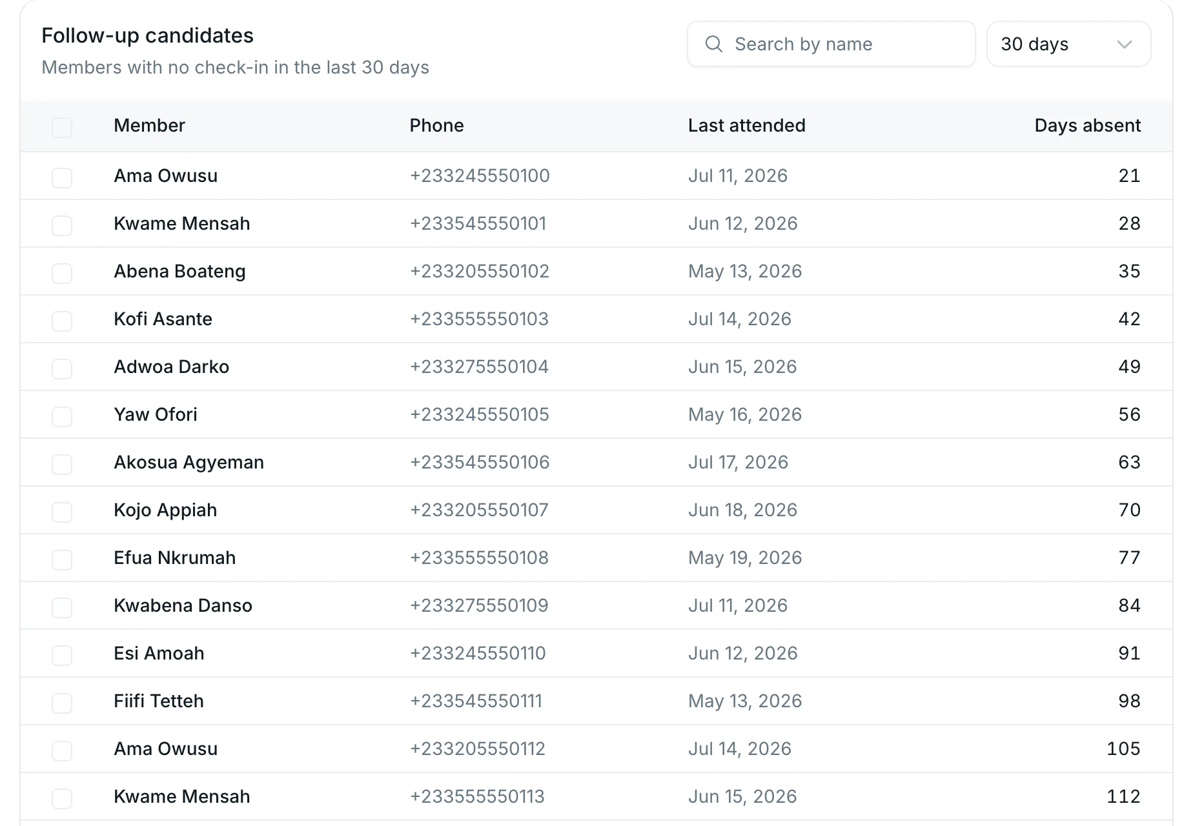This screenshot has width=1193, height=826.
Task: Select Kojo Appiah's checkbox
Action: (x=62, y=512)
